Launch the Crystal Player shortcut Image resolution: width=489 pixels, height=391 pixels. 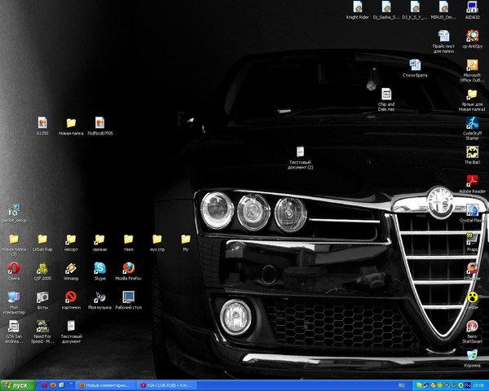coord(472,210)
